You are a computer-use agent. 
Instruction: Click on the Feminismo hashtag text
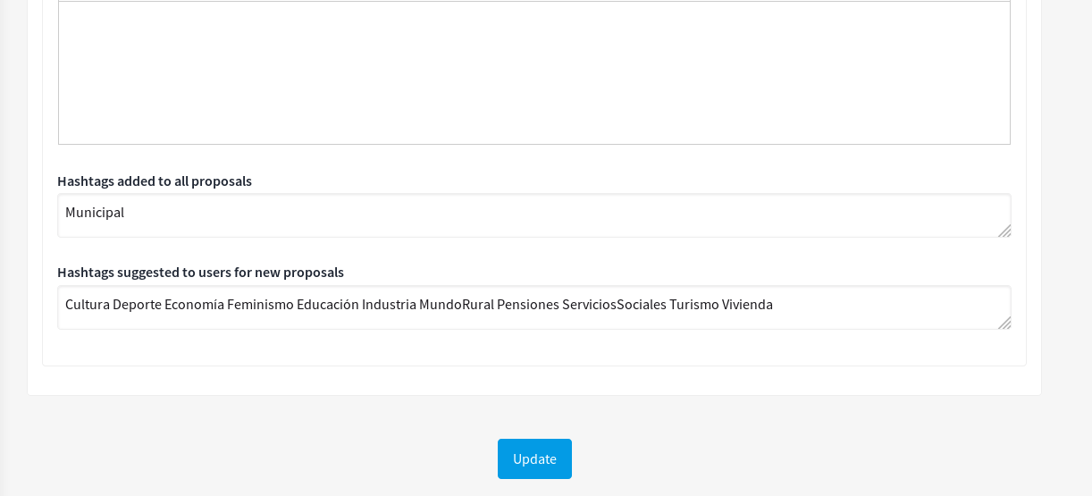[260, 305]
